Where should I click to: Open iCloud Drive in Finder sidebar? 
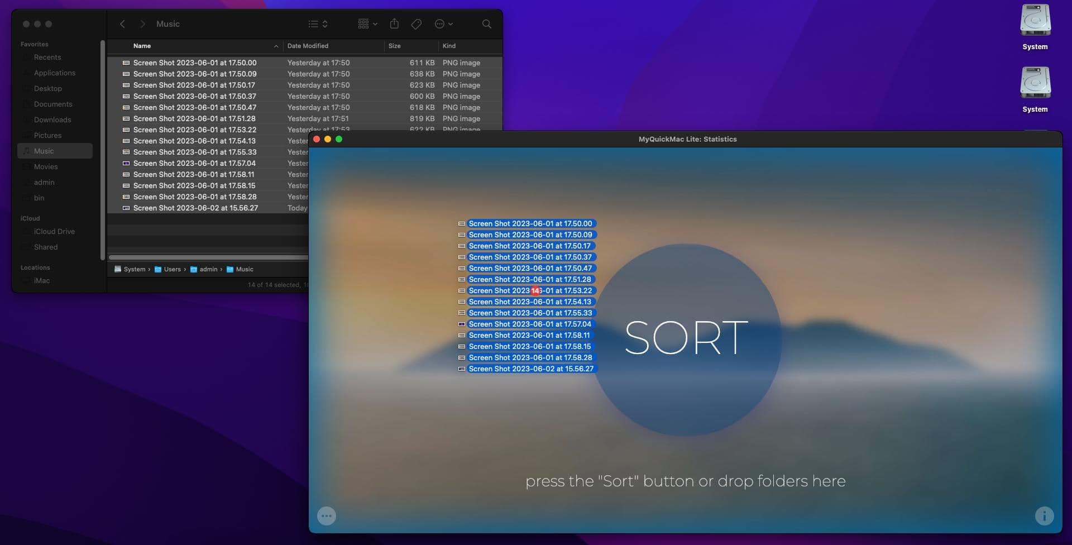pyautogui.click(x=55, y=231)
